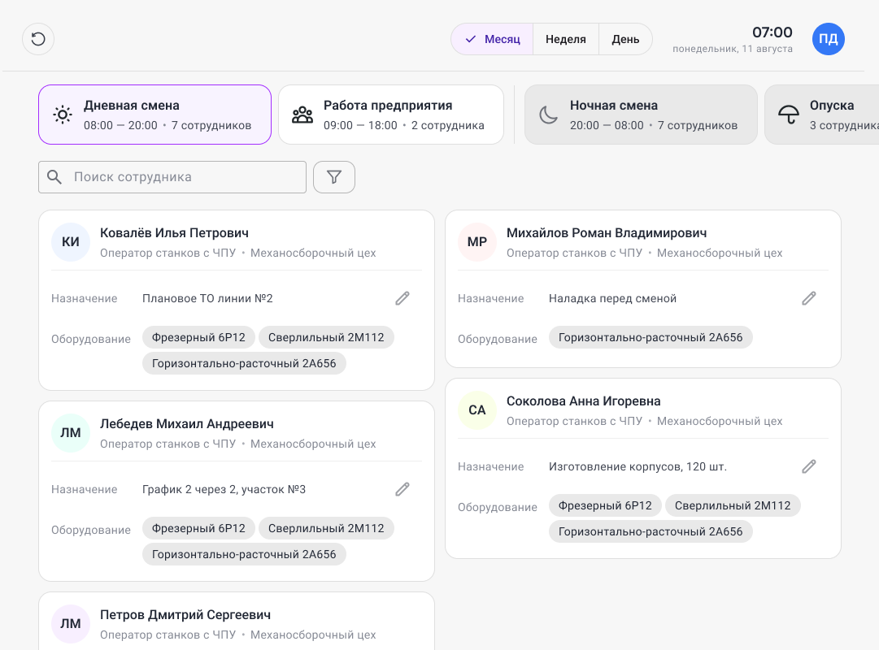Switch to the Неделя view
The image size is (879, 650).
coord(566,39)
